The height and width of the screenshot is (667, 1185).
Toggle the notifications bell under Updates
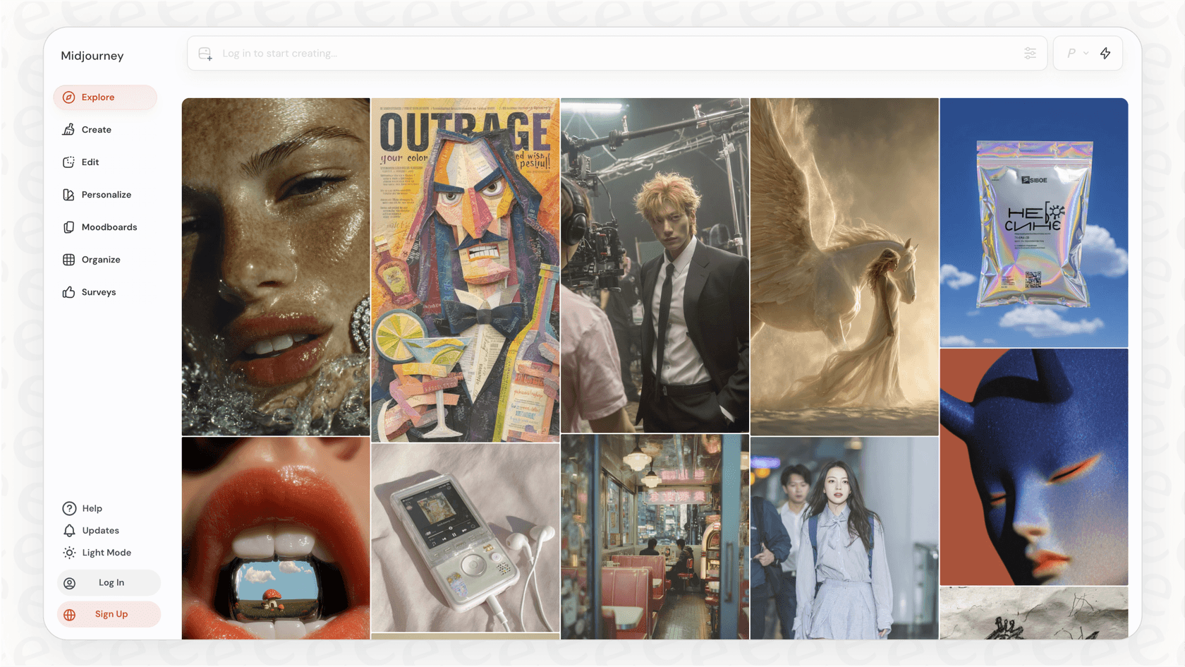click(x=69, y=530)
